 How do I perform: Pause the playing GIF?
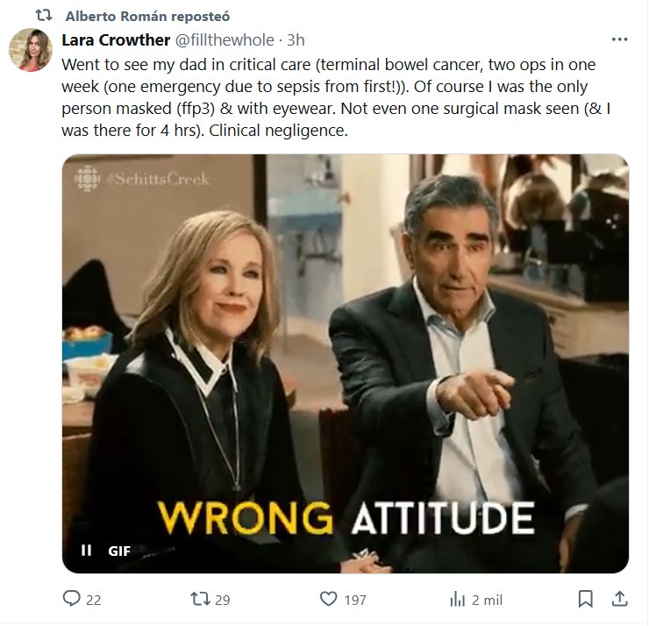click(86, 551)
